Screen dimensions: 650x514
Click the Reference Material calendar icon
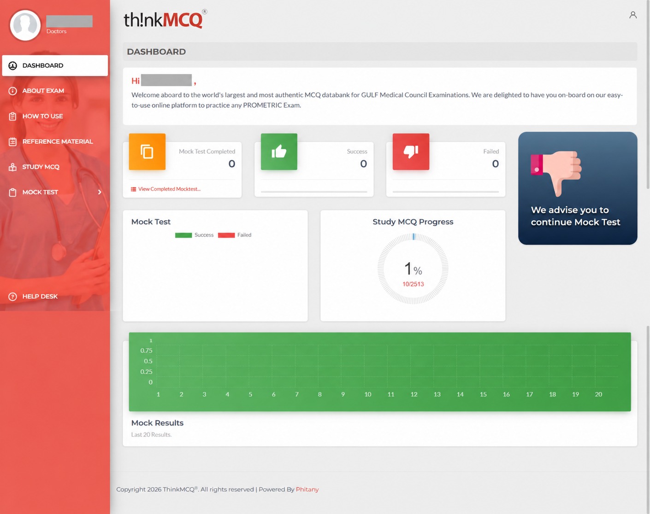click(x=12, y=141)
